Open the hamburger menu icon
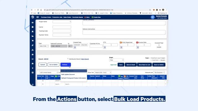Viewport: 198px width, 111px height. tap(37, 17)
